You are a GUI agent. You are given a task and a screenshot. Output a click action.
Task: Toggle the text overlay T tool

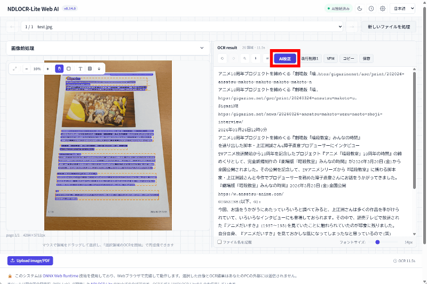coord(81,69)
